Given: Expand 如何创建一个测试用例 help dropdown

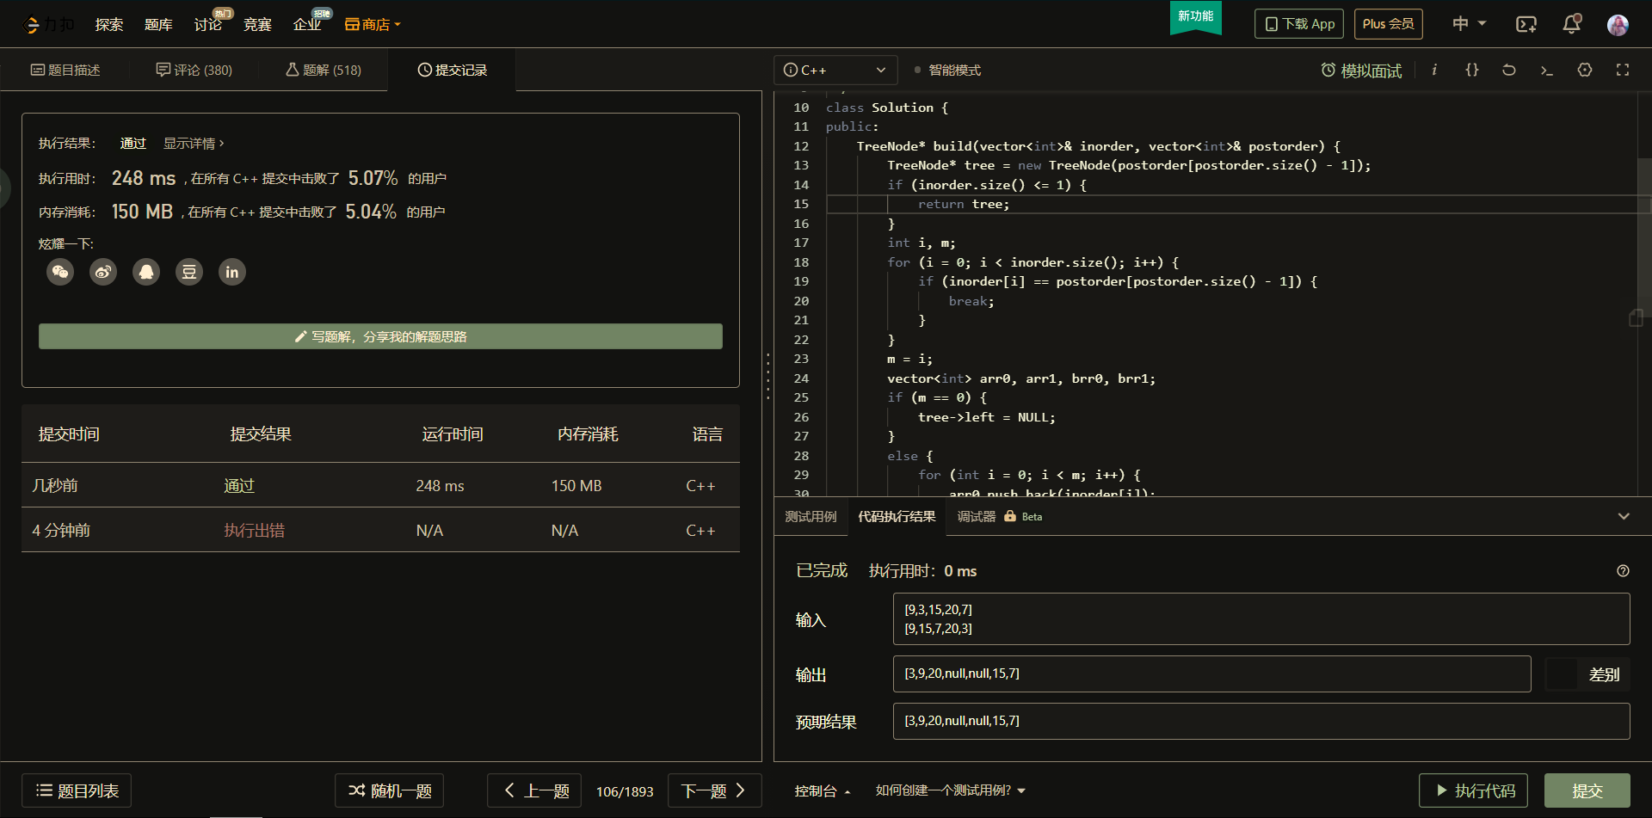Looking at the screenshot, I should pyautogui.click(x=951, y=790).
